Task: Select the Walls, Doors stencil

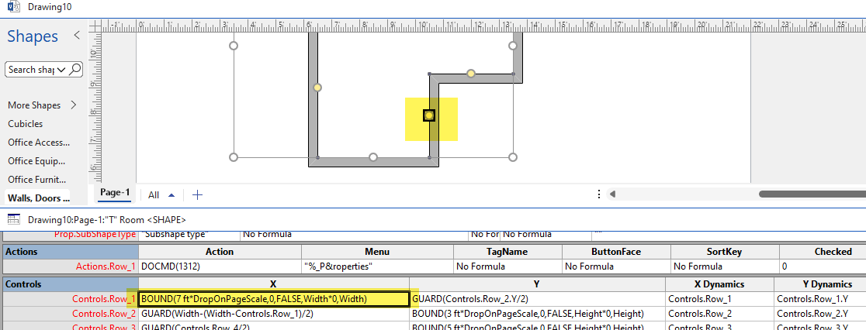Action: pos(39,198)
